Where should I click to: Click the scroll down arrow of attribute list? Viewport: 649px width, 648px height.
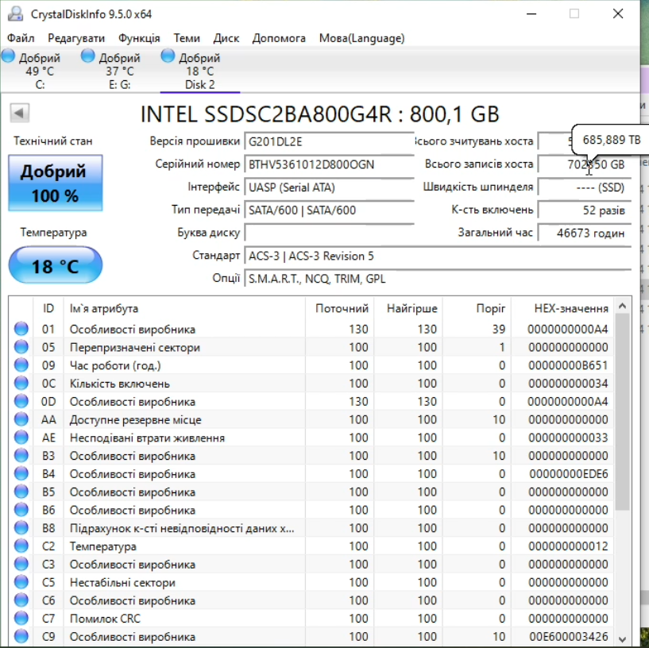click(x=622, y=638)
